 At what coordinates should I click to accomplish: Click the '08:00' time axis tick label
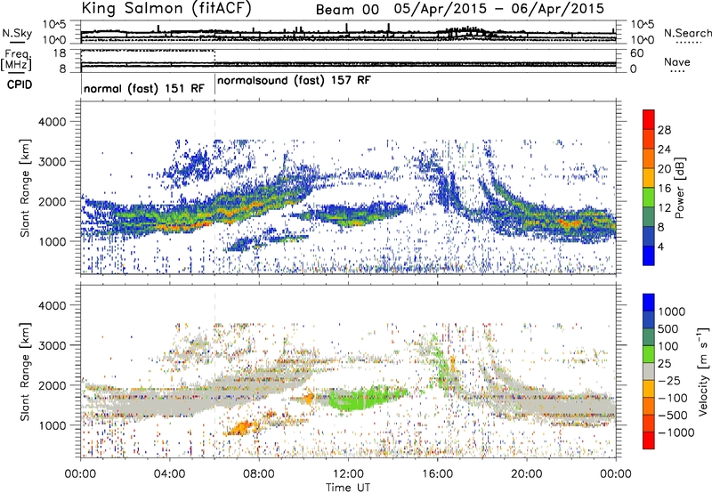[259, 474]
